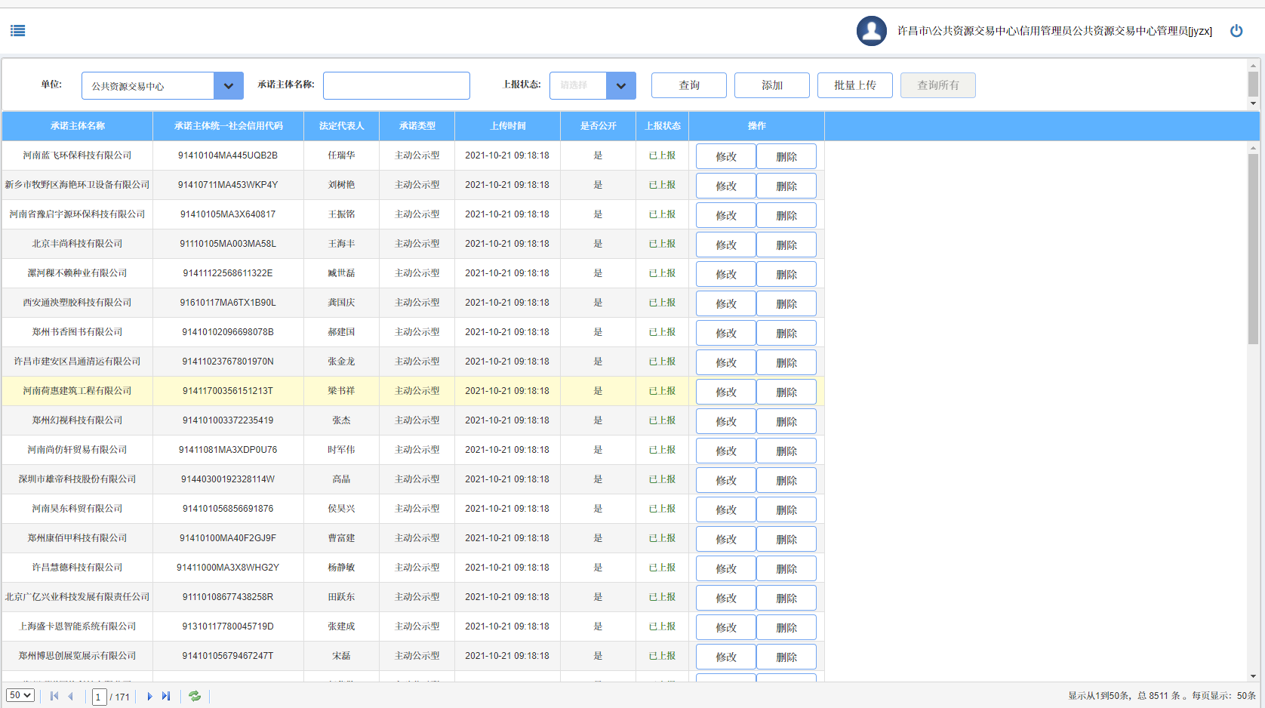1265x708 pixels.
Task: Open the page size 50 selector
Action: [20, 695]
